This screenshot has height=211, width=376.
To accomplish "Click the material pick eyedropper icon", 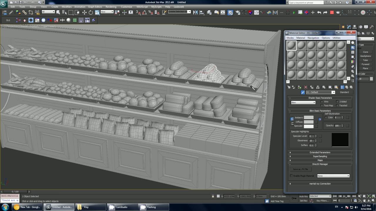I will tap(303, 92).
